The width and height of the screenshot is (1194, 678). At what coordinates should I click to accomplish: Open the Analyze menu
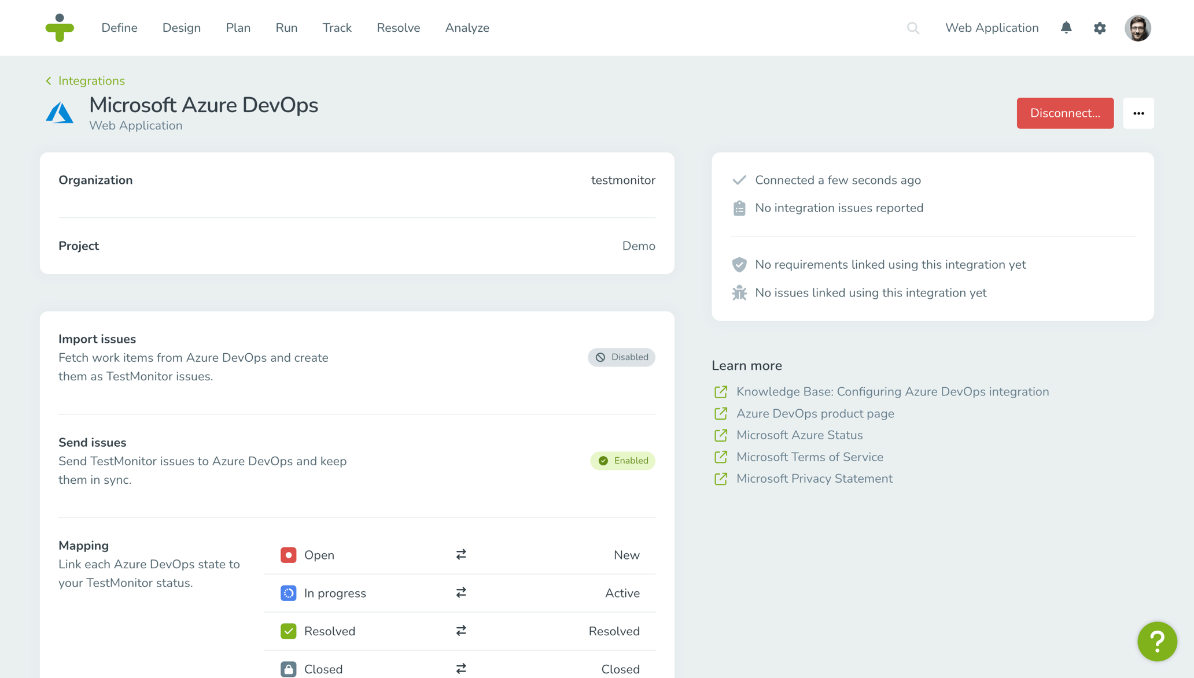pos(466,27)
